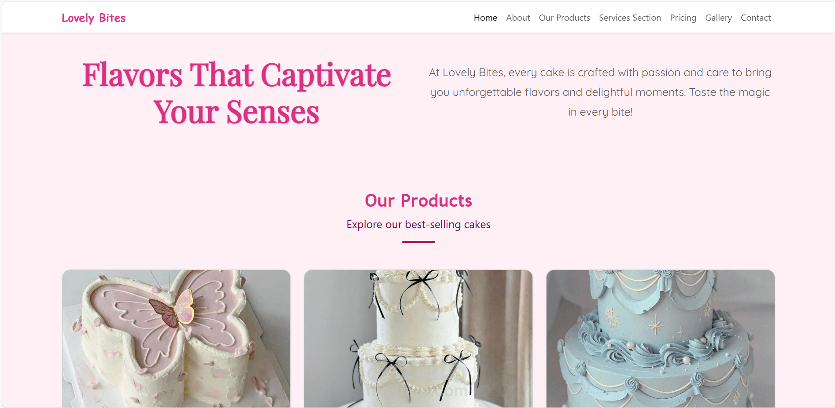Click the Explore our best-selling cakes subtitle
The width and height of the screenshot is (835, 408).
pyautogui.click(x=418, y=225)
